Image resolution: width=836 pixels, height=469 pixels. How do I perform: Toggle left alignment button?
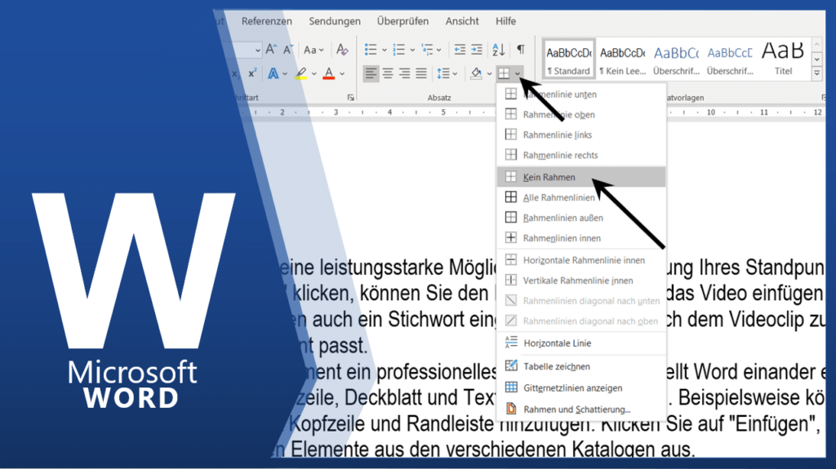click(371, 73)
